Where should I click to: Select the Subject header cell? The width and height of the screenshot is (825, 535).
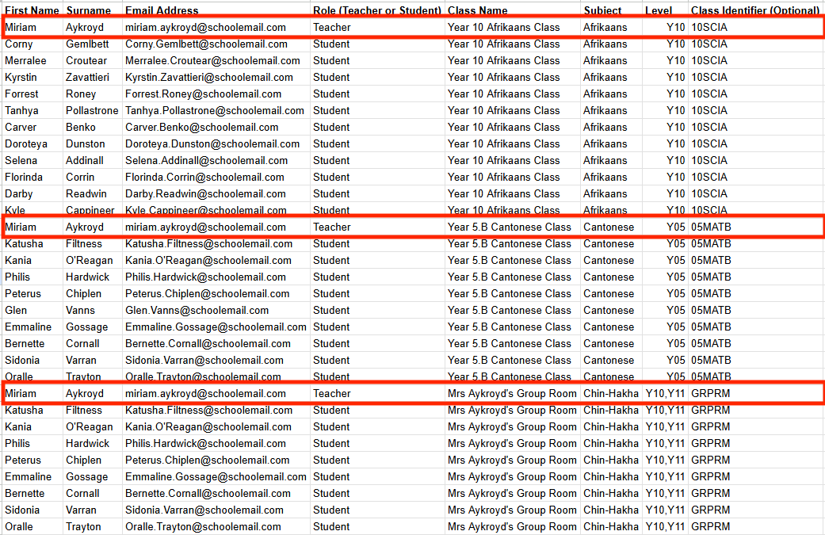coord(611,10)
